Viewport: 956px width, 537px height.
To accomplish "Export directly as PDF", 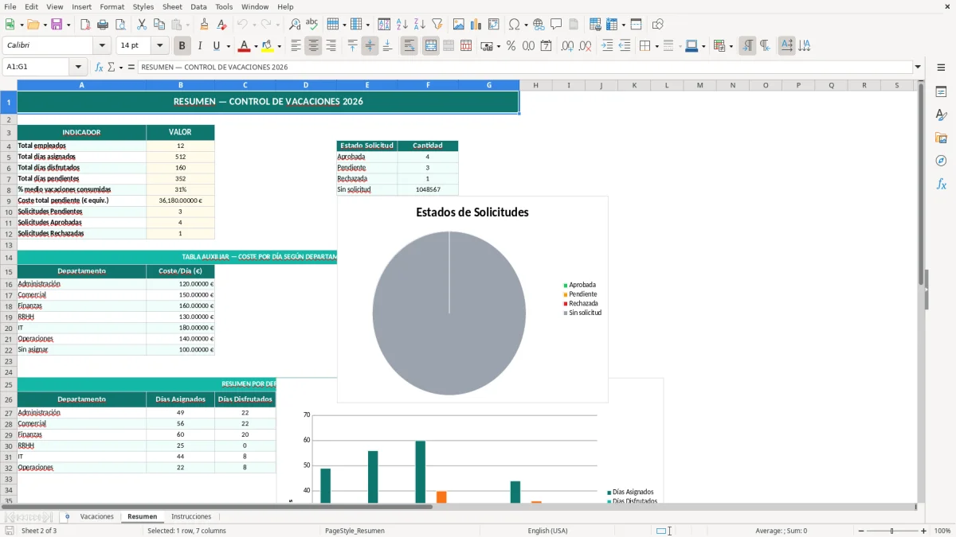I will [85, 25].
